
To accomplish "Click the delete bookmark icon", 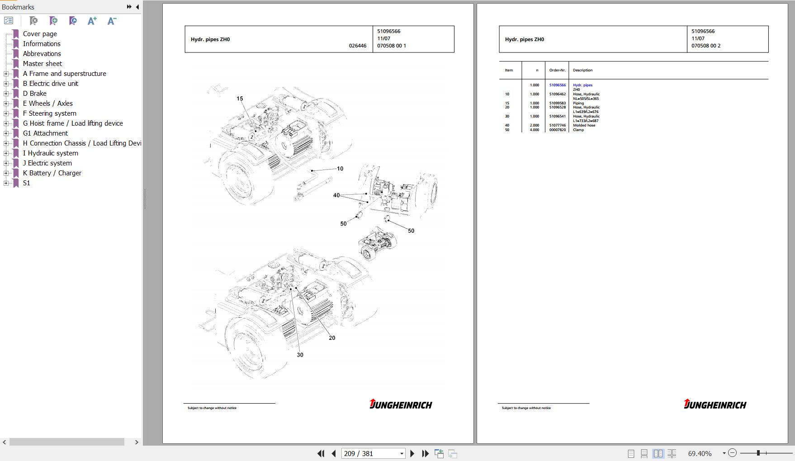I will 33,21.
